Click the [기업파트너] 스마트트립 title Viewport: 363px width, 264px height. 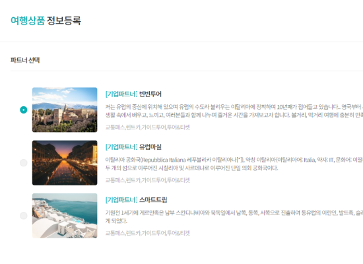[x=136, y=199]
